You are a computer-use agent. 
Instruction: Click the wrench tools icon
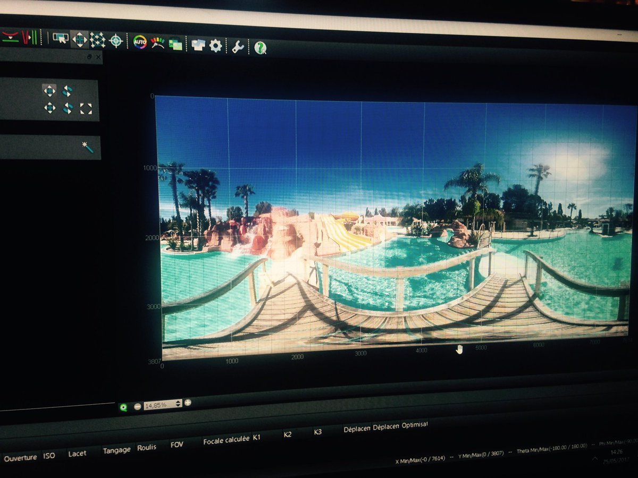point(238,47)
